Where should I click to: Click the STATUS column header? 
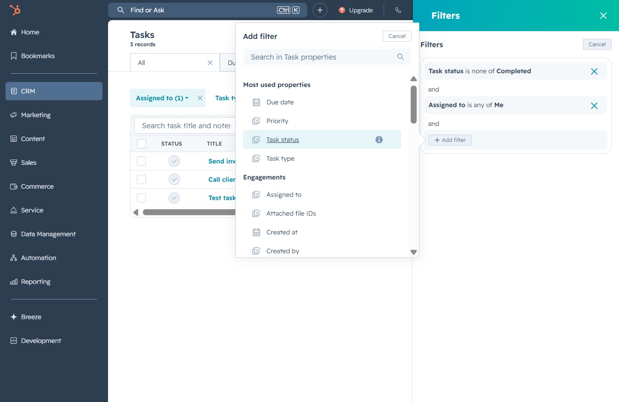point(172,144)
